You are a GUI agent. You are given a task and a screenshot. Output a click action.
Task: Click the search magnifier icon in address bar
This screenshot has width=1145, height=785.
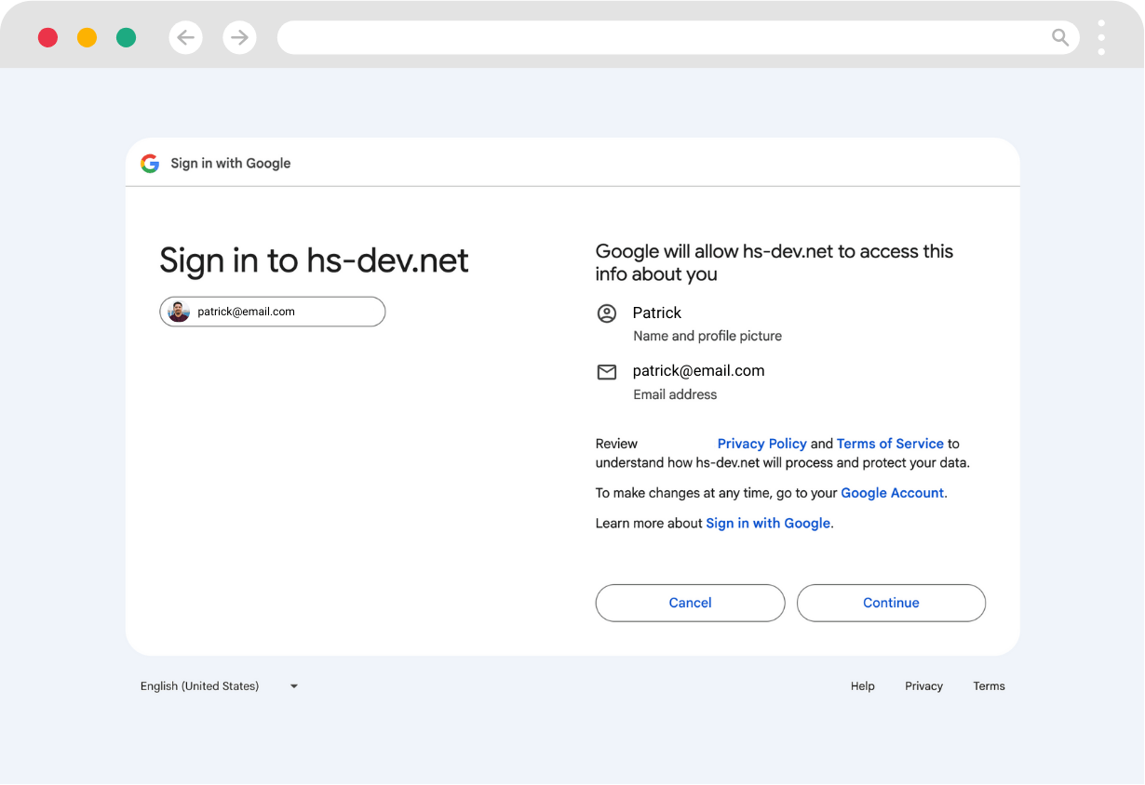[1060, 37]
